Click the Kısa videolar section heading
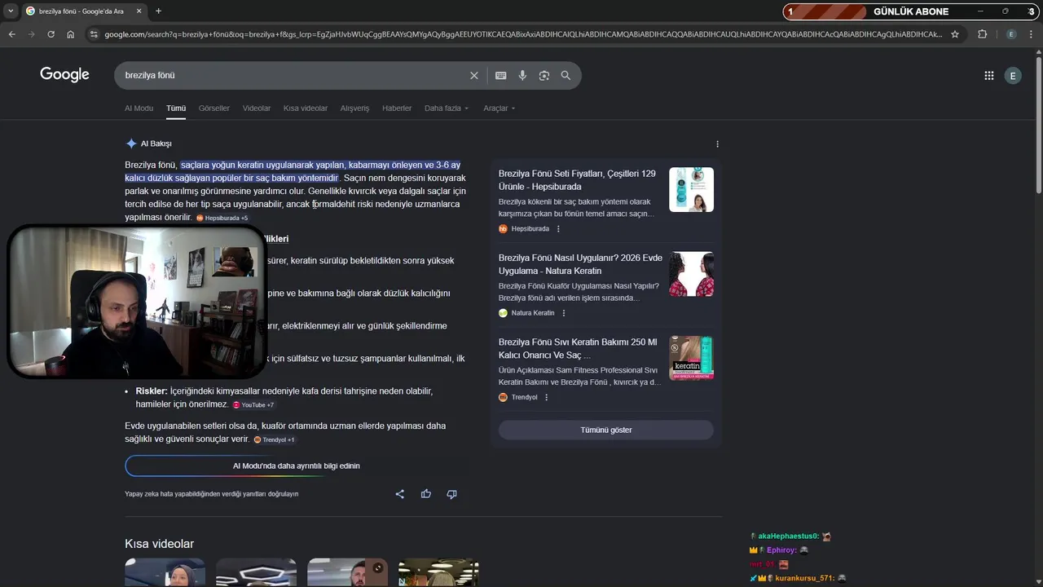1043x587 pixels. (x=159, y=544)
